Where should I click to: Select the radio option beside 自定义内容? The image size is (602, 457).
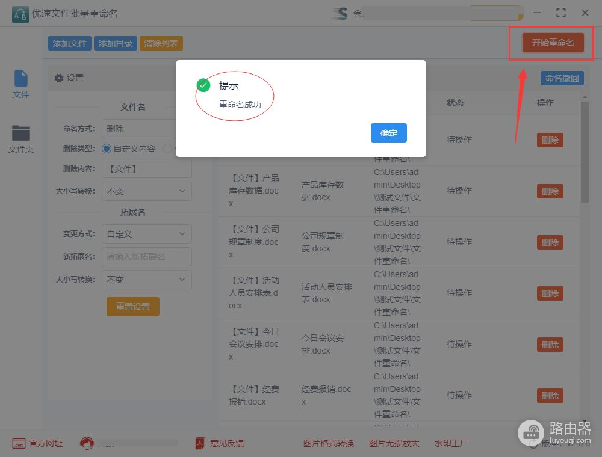coord(167,149)
